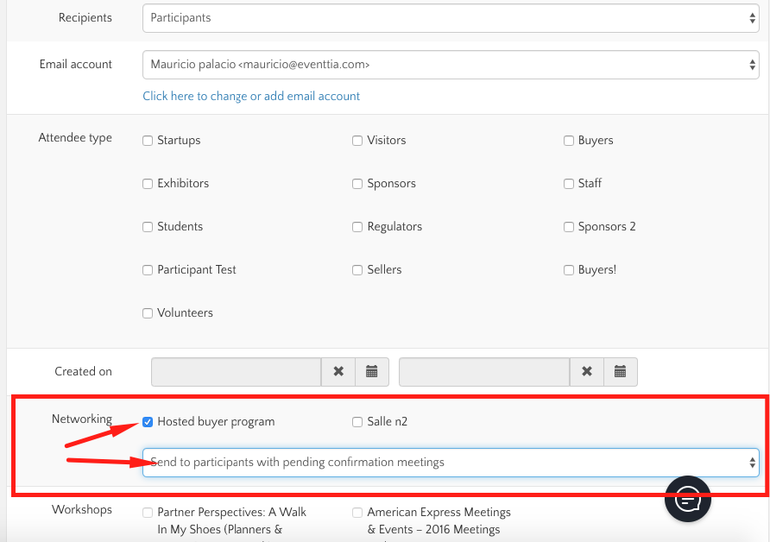Screen dimensions: 770x542
Task: Open calendar for second Created on date
Action: 620,371
